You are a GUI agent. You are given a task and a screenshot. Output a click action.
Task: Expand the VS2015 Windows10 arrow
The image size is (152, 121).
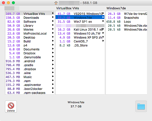click(x=103, y=13)
